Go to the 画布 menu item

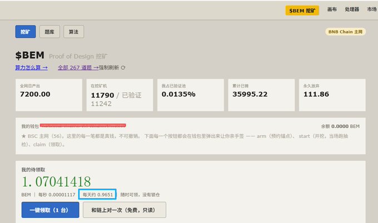pyautogui.click(x=332, y=9)
